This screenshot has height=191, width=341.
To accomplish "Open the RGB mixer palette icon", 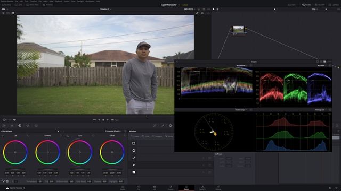I will (28, 126).
